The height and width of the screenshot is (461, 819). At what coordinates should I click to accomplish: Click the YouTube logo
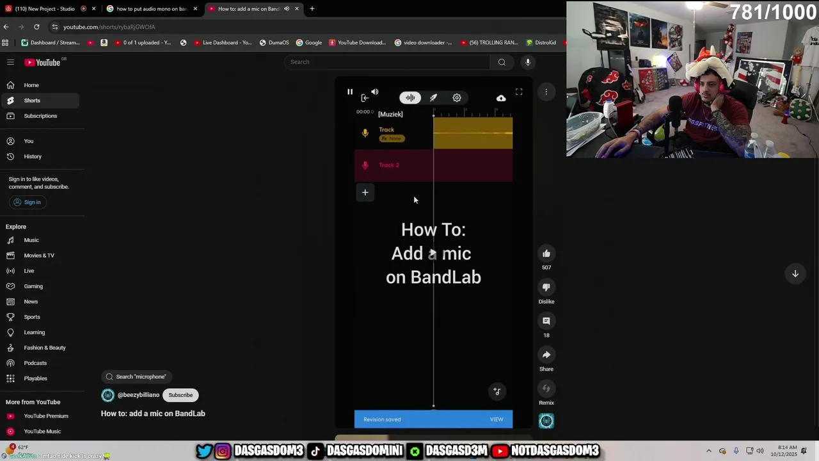(x=42, y=62)
